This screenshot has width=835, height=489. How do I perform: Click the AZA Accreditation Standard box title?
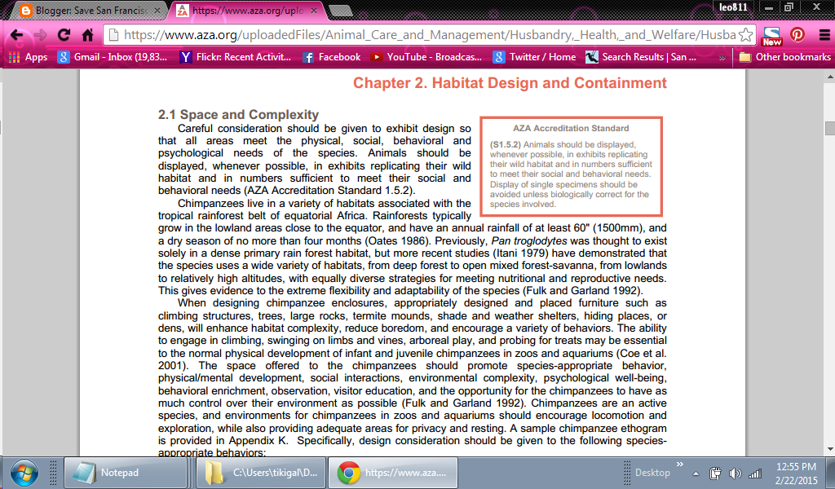tap(571, 128)
